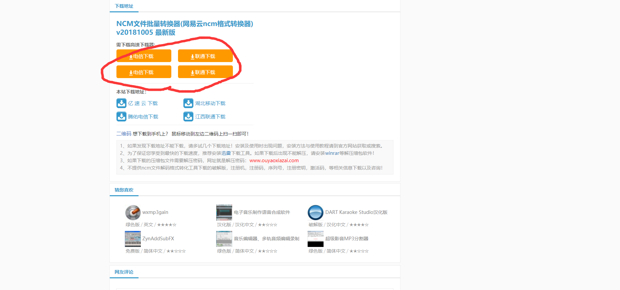Open the DART Karaoke Studio汉化版 title link
620x290 pixels.
coord(356,212)
